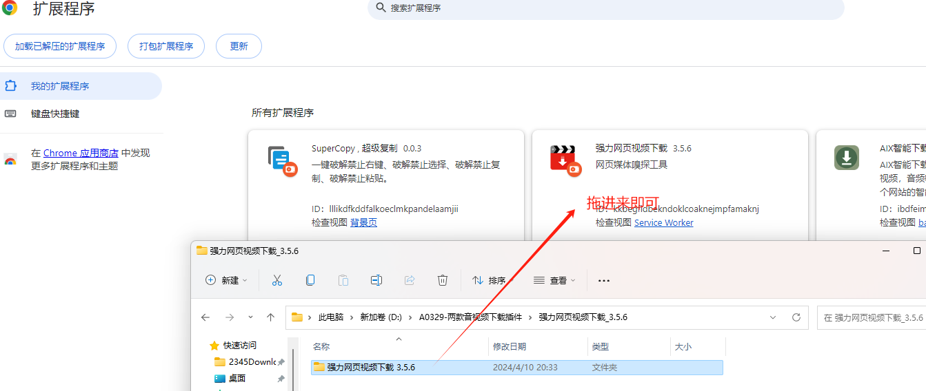Click the pin icon next to 桌面

click(281, 379)
